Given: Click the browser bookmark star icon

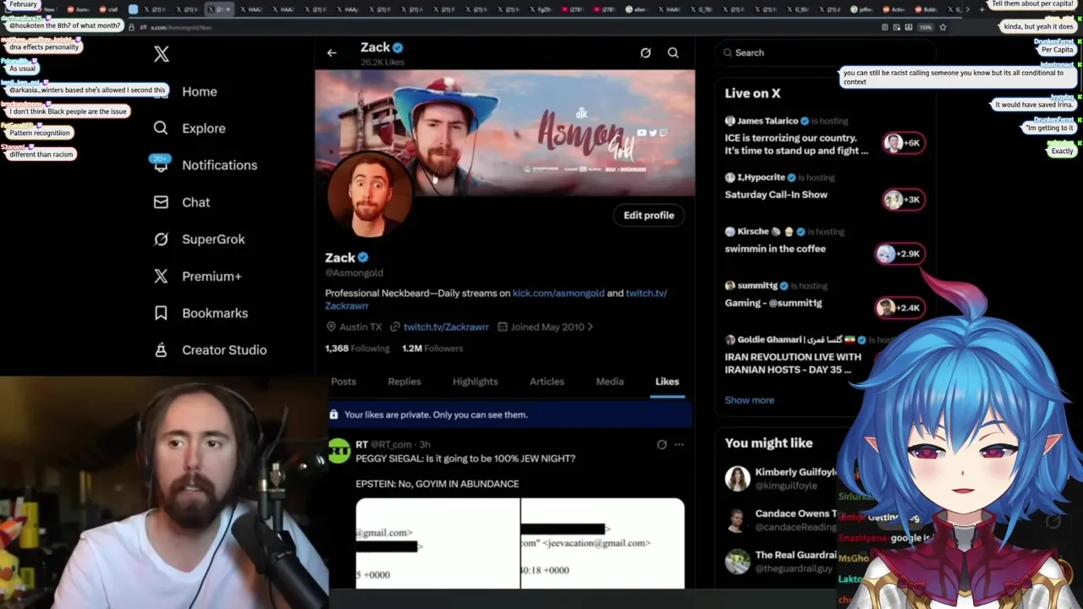Looking at the screenshot, I should click(x=943, y=27).
